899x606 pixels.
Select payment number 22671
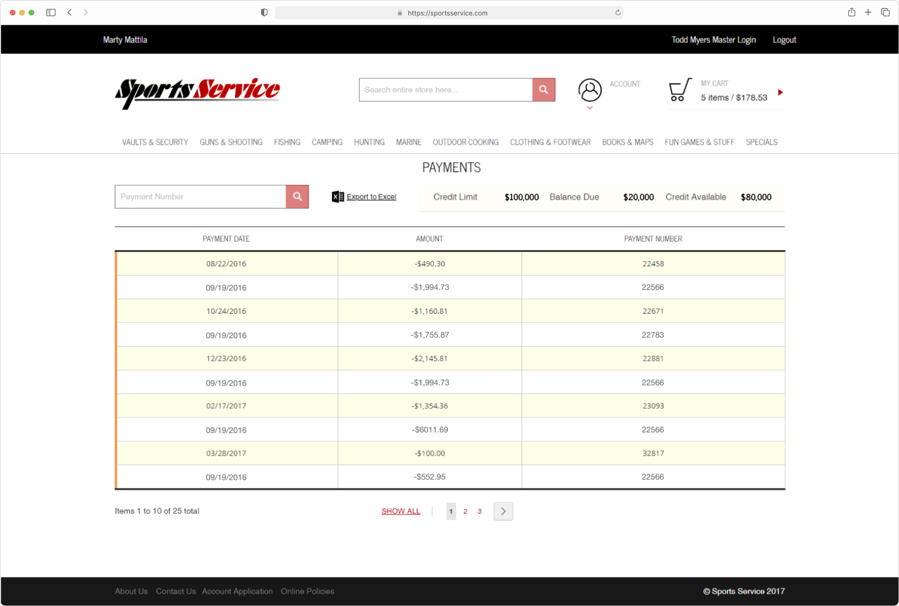tap(653, 311)
